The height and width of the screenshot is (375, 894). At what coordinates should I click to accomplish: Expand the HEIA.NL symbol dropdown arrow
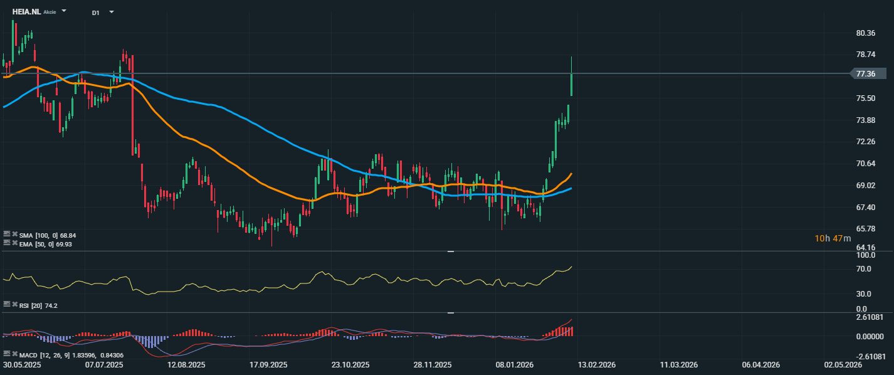point(64,12)
